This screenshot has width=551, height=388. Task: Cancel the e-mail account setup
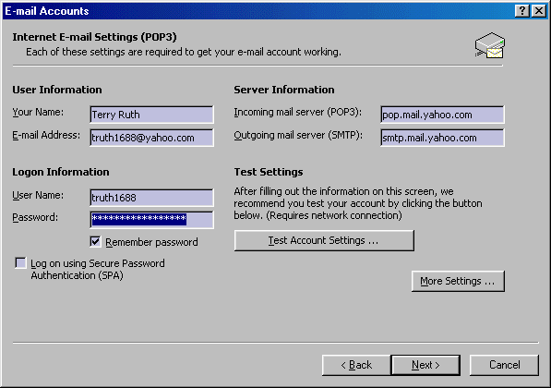click(x=504, y=365)
